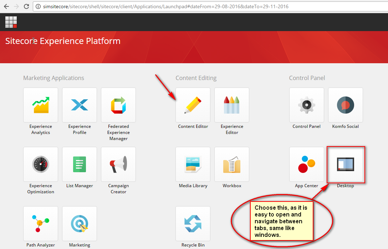388x249 pixels.
Task: Click the Control Panel section heading
Action: click(x=307, y=78)
